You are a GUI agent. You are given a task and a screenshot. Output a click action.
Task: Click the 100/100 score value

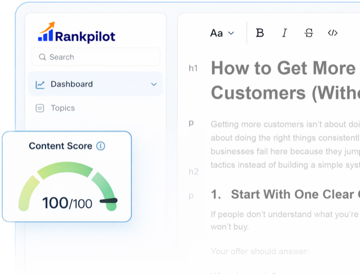(67, 203)
